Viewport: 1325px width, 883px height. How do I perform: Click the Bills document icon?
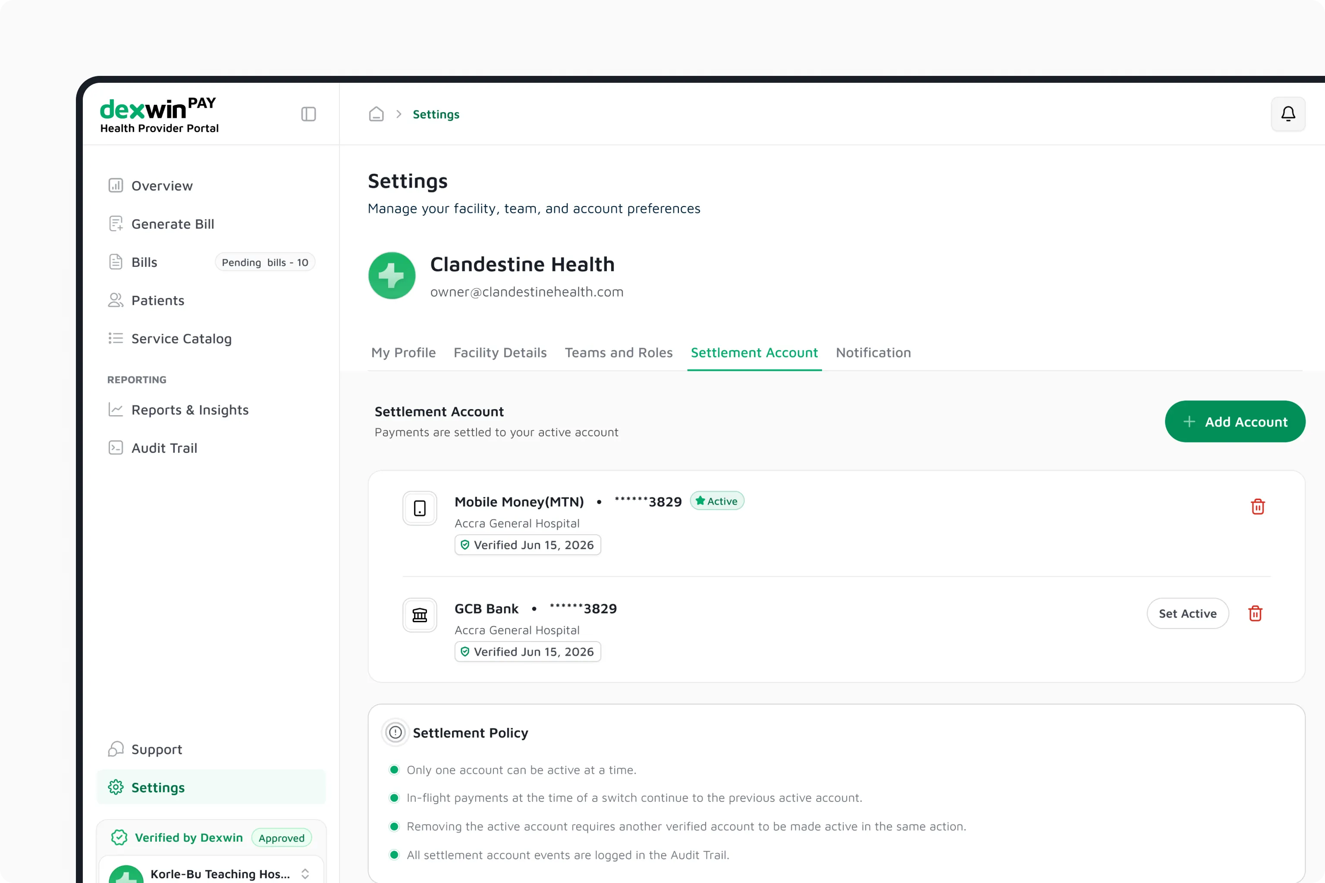116,262
